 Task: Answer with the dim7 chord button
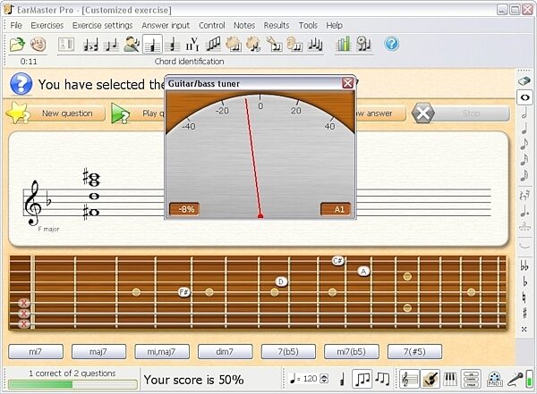pyautogui.click(x=225, y=352)
